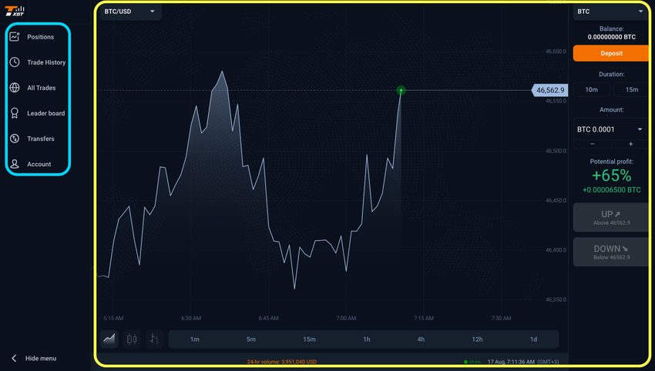Open the Account person icon
Screen dimensions: 655x371
click(x=15, y=164)
